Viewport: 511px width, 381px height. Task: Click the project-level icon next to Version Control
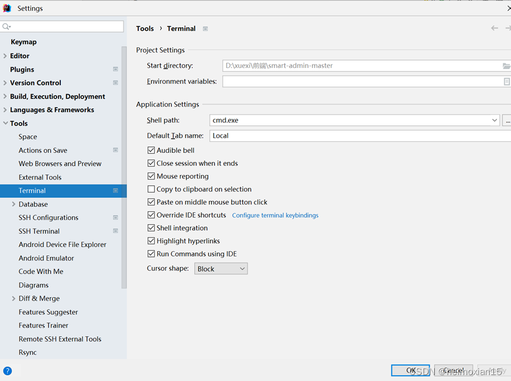(x=116, y=83)
